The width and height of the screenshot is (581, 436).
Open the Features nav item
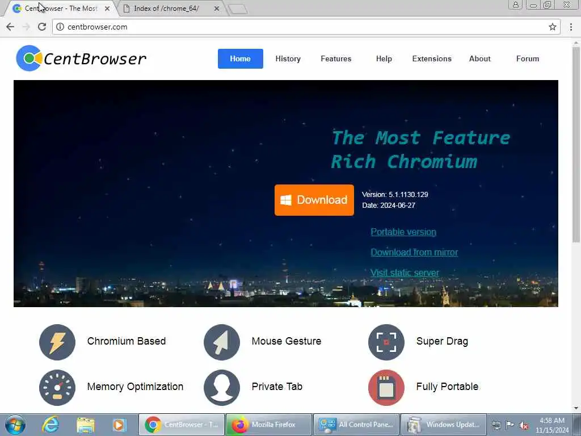(x=336, y=58)
